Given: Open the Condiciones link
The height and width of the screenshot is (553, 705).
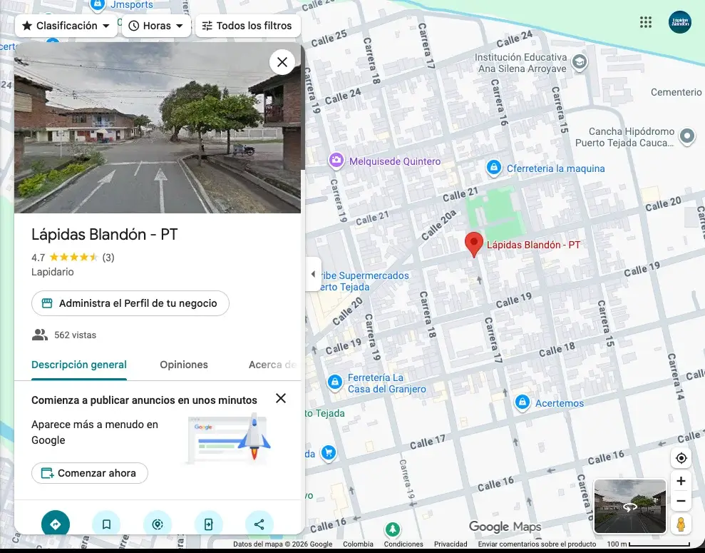Looking at the screenshot, I should (x=403, y=544).
